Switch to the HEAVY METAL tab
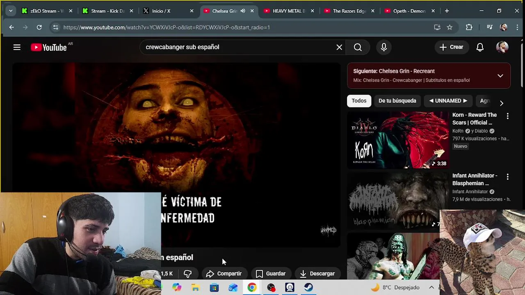525x295 pixels. [x=289, y=11]
